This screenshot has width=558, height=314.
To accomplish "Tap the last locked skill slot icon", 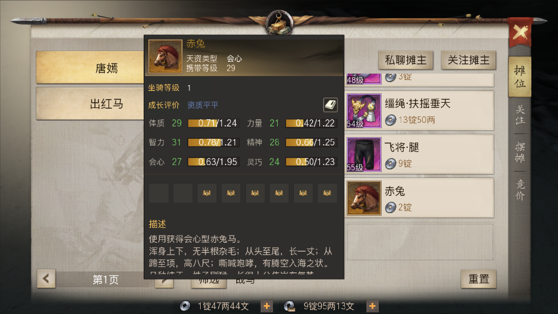I will point(327,193).
